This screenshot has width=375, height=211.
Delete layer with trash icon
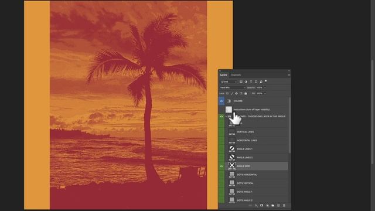point(284,206)
